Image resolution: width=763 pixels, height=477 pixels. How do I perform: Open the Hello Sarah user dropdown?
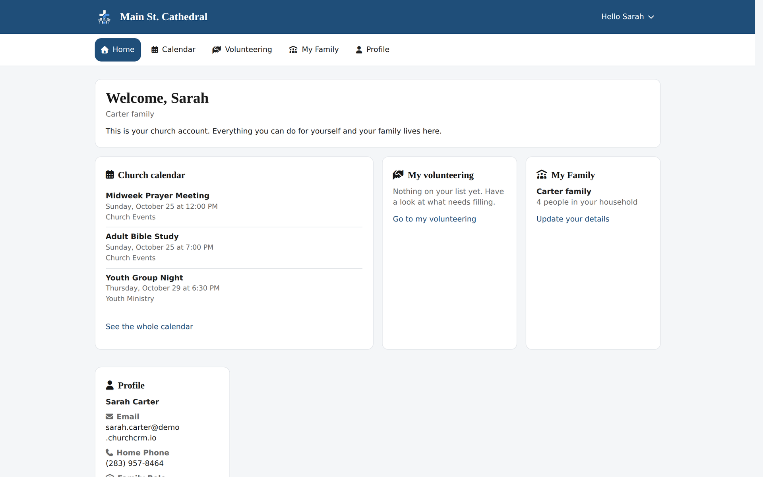pos(627,17)
